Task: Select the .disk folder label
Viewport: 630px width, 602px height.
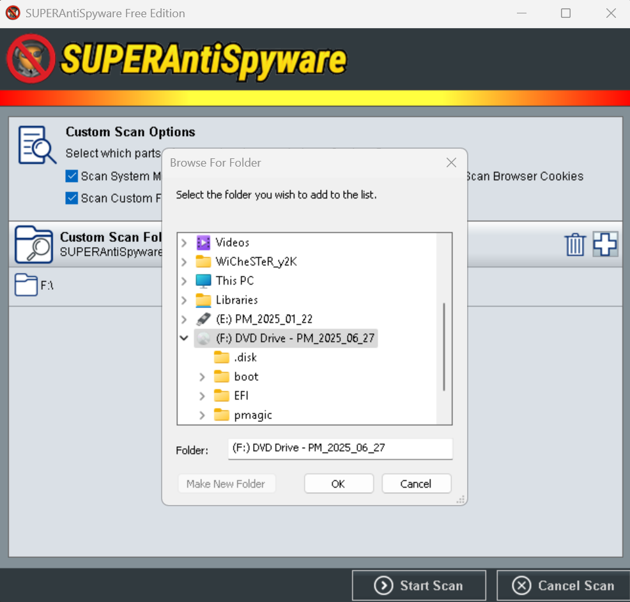Action: (x=245, y=357)
